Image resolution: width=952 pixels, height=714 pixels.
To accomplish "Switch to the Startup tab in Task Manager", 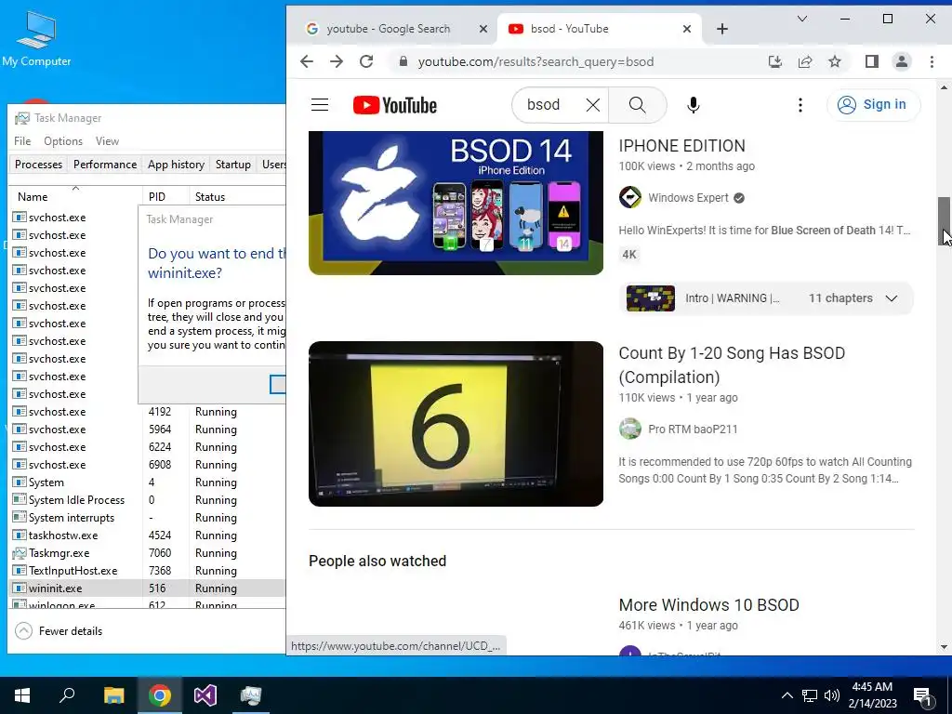I will (x=233, y=165).
